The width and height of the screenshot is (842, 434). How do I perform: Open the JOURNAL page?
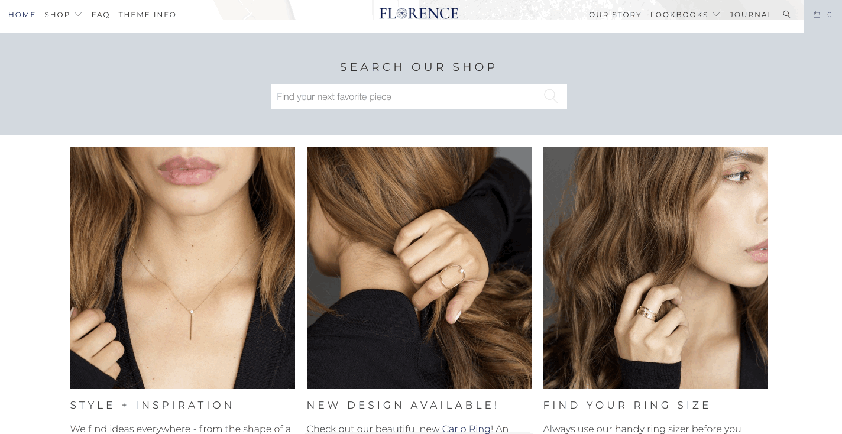point(751,14)
